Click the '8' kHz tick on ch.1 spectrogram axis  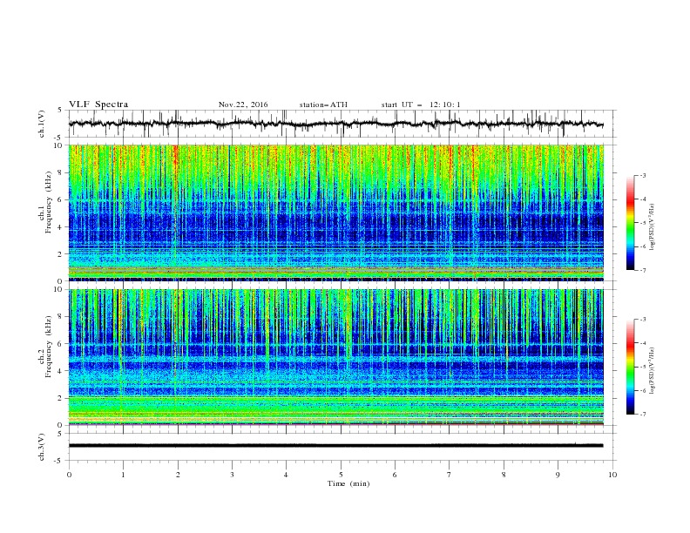pos(61,172)
